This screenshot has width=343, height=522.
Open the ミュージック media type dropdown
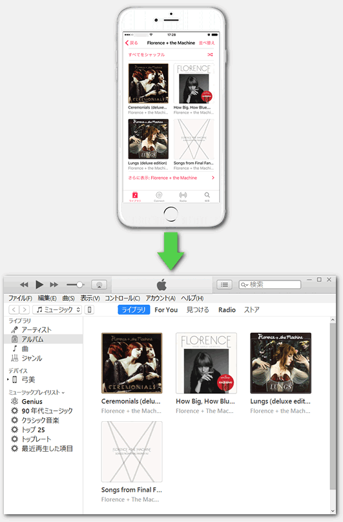[x=57, y=309]
